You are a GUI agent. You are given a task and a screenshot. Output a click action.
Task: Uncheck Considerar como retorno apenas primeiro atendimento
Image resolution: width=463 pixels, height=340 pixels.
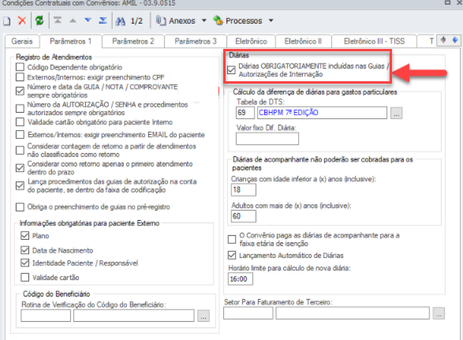coord(20,168)
